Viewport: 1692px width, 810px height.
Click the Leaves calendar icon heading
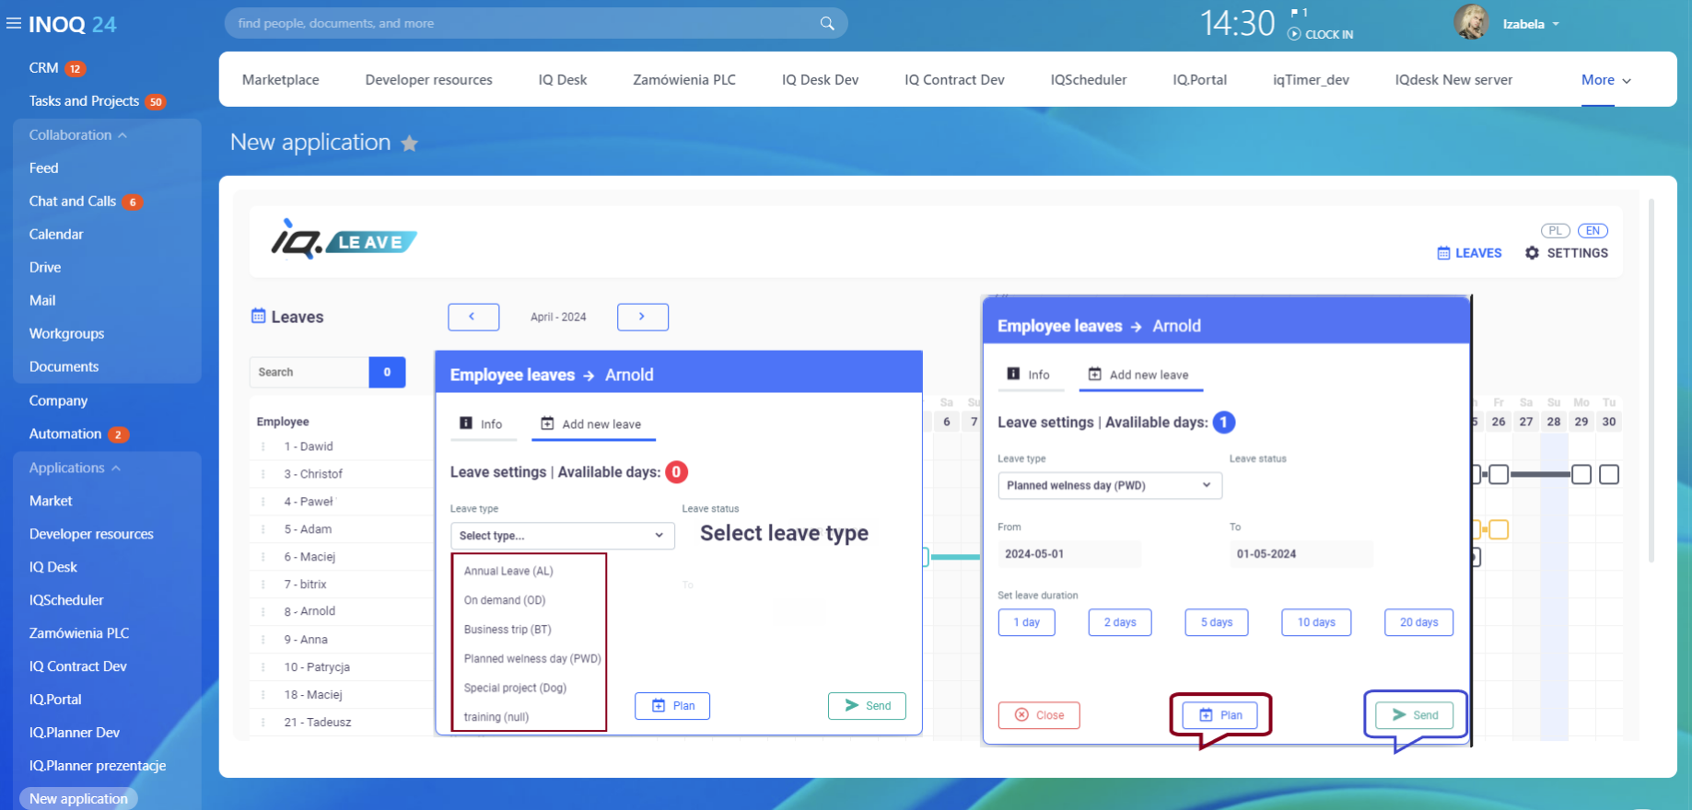pos(259,317)
